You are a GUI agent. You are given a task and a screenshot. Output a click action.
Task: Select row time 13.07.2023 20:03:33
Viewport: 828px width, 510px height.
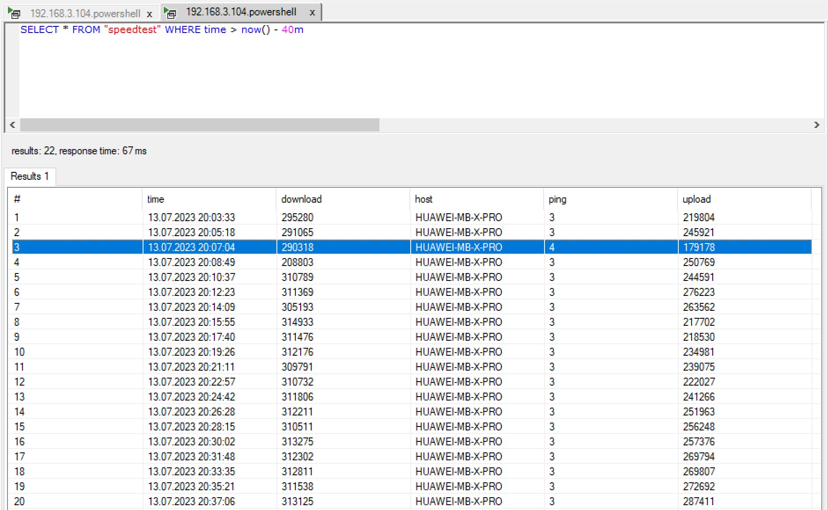coord(191,217)
